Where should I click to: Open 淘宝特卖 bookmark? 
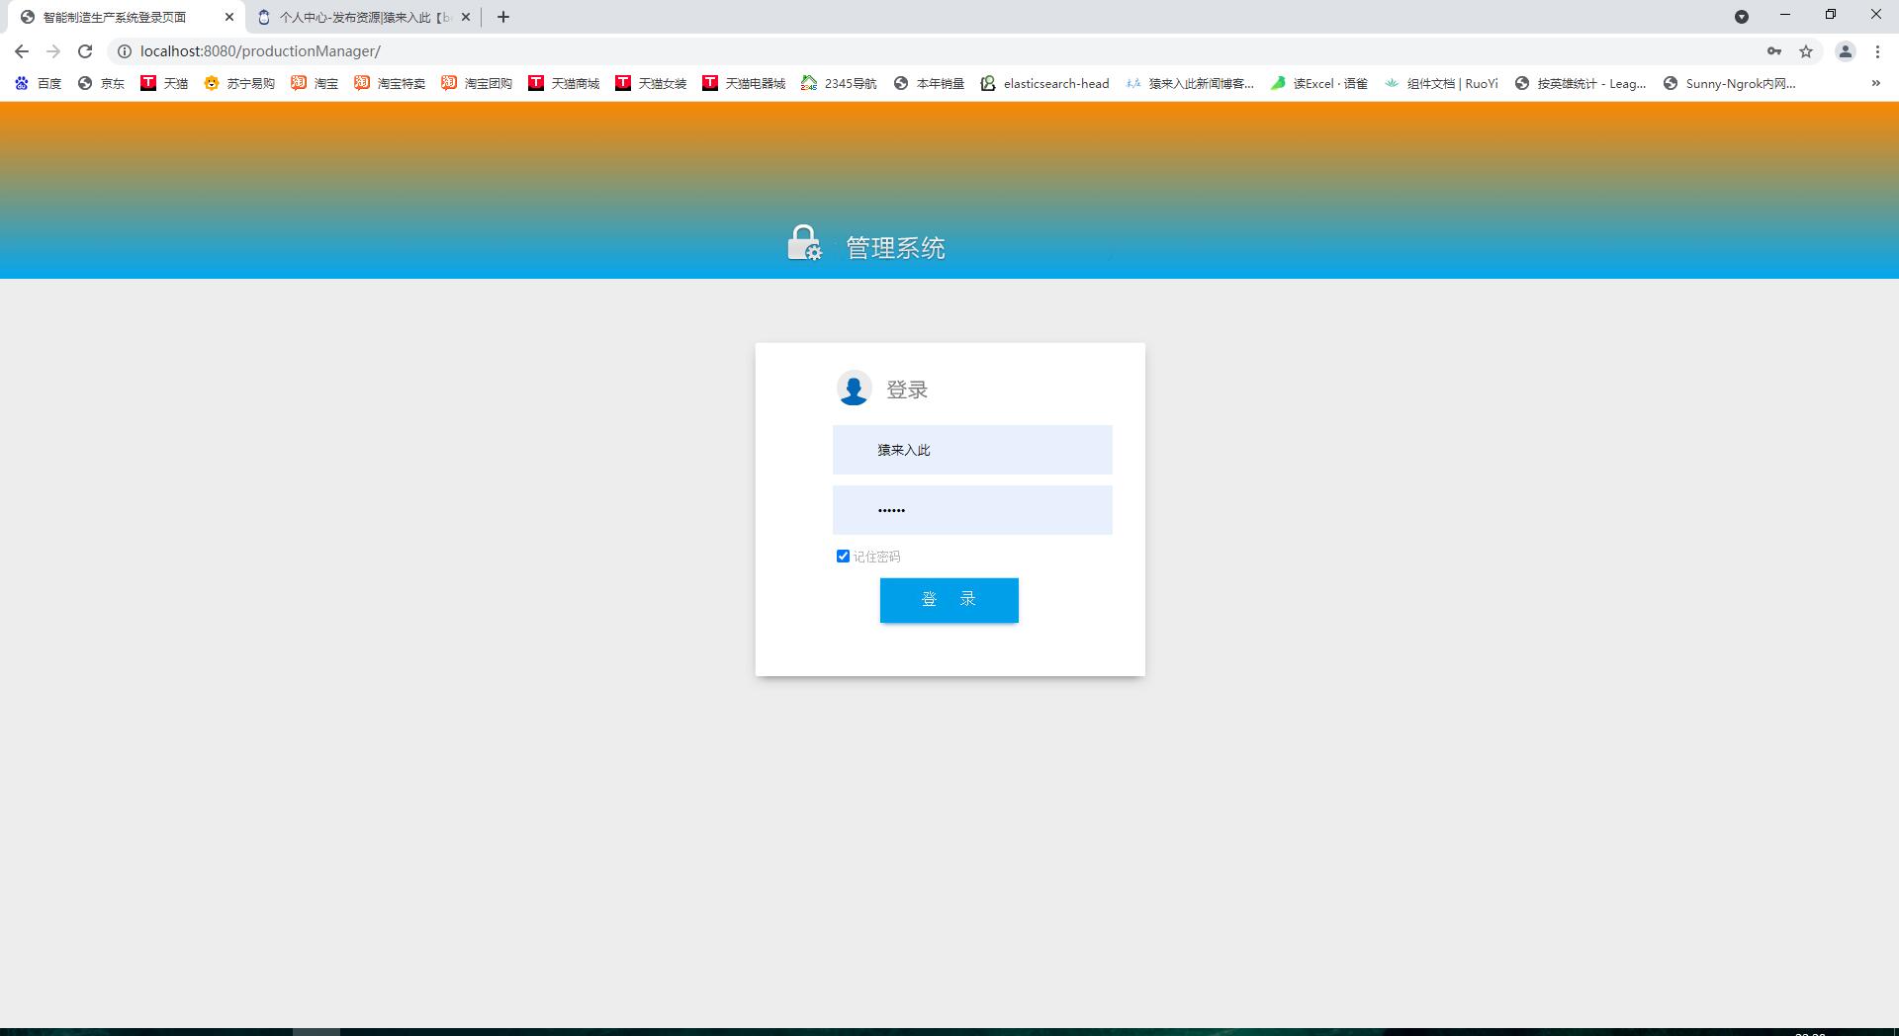point(390,83)
